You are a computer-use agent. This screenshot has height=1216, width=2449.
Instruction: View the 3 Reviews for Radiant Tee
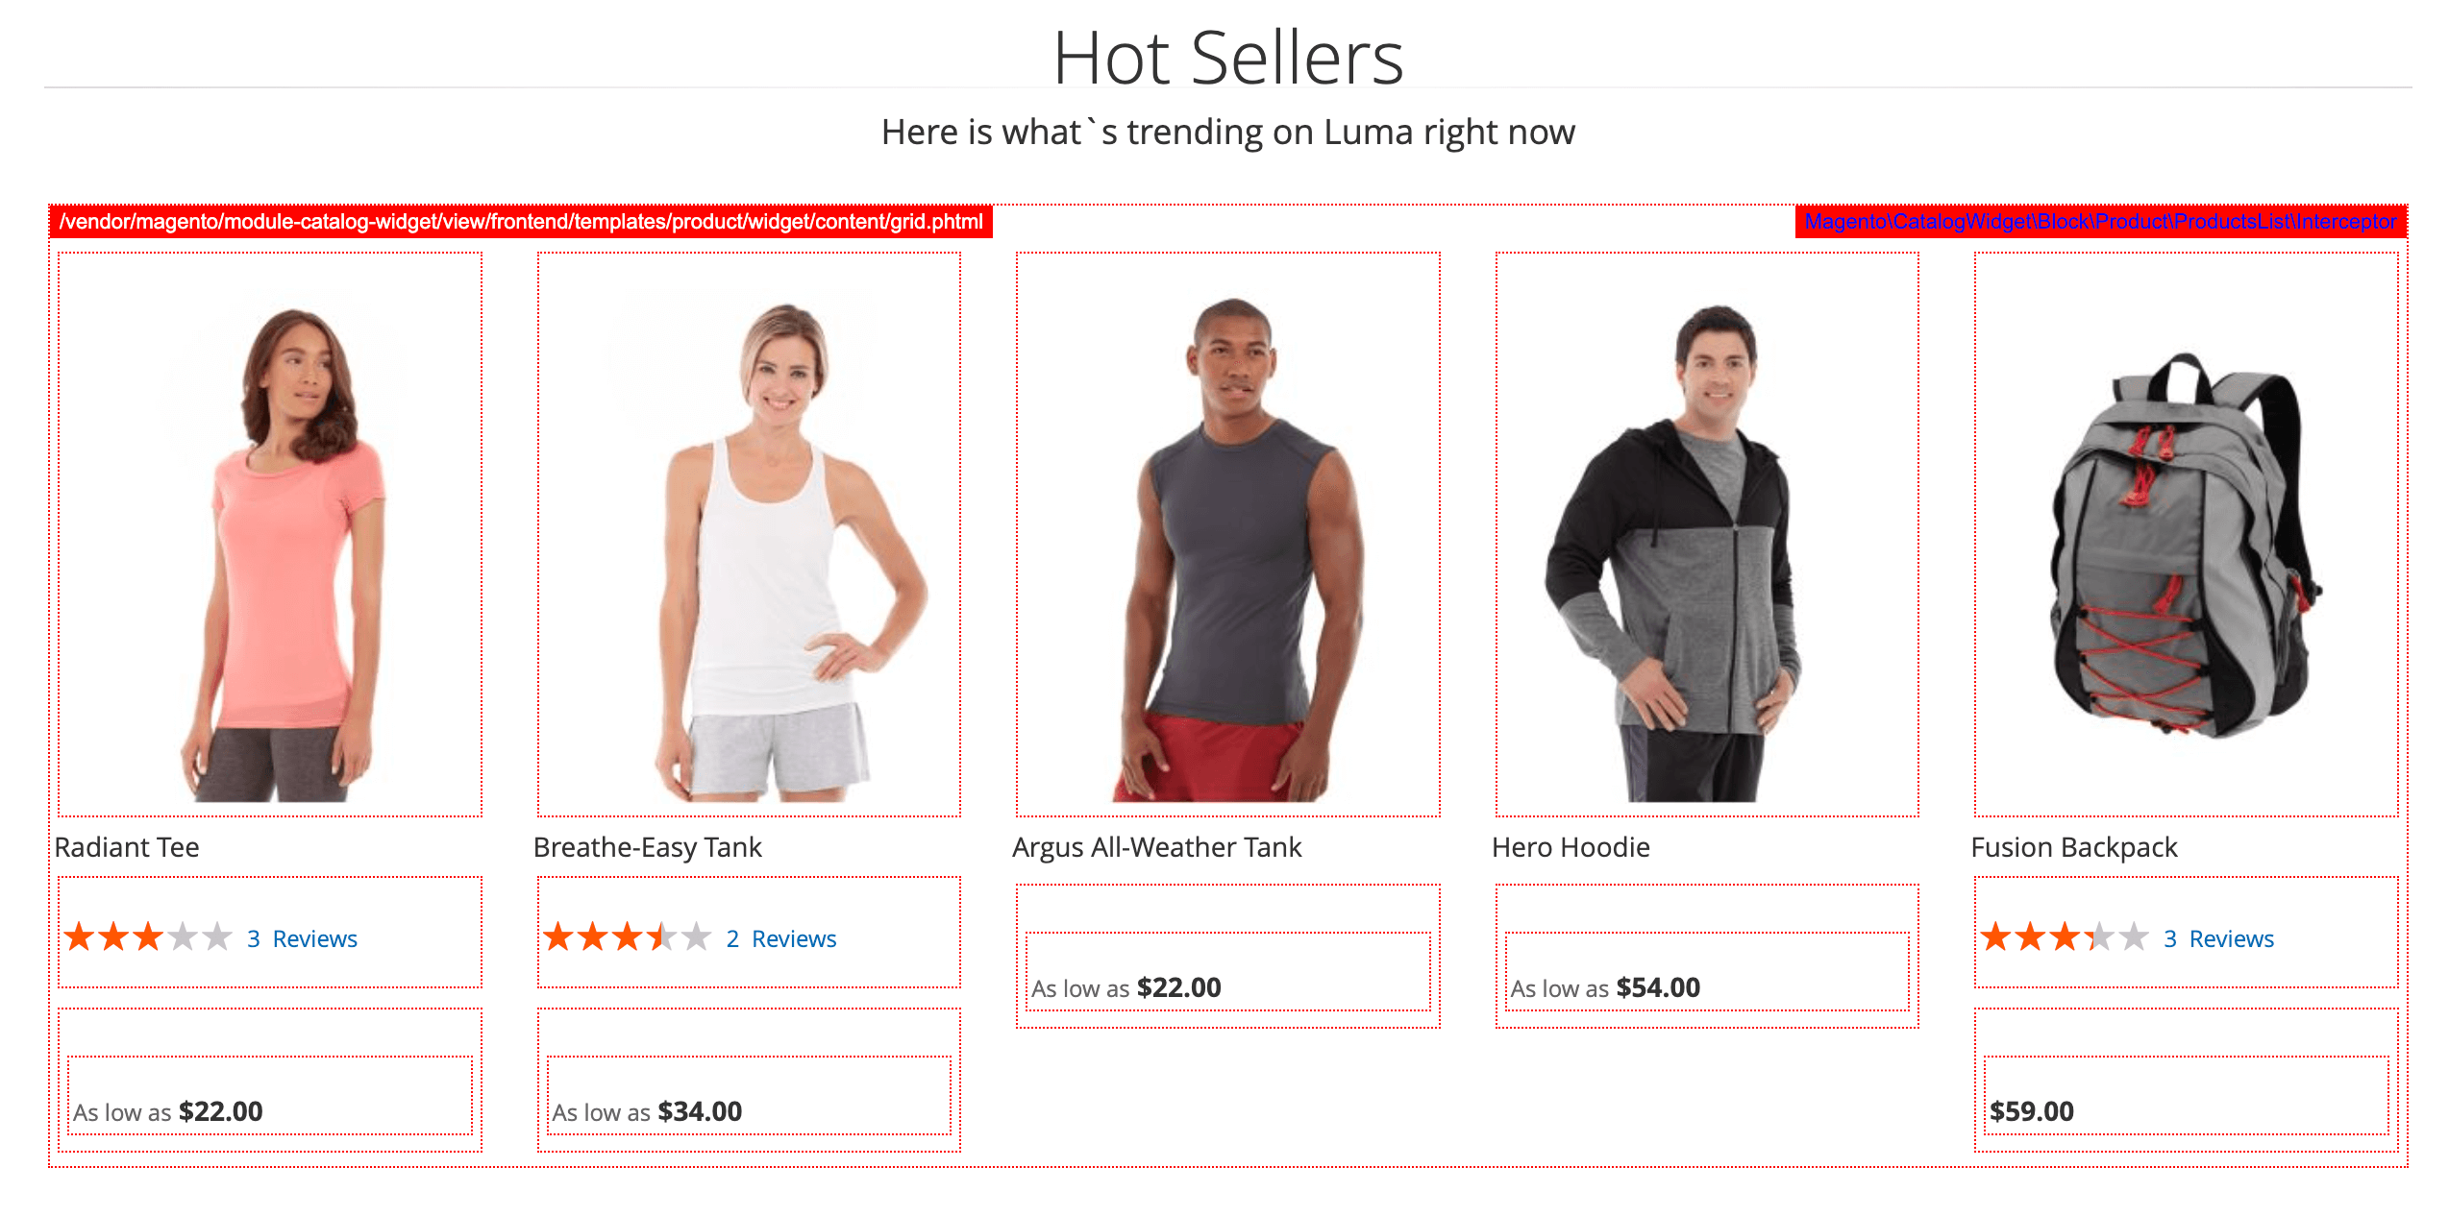click(x=302, y=938)
